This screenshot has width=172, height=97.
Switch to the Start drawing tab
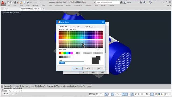(x=6, y=9)
